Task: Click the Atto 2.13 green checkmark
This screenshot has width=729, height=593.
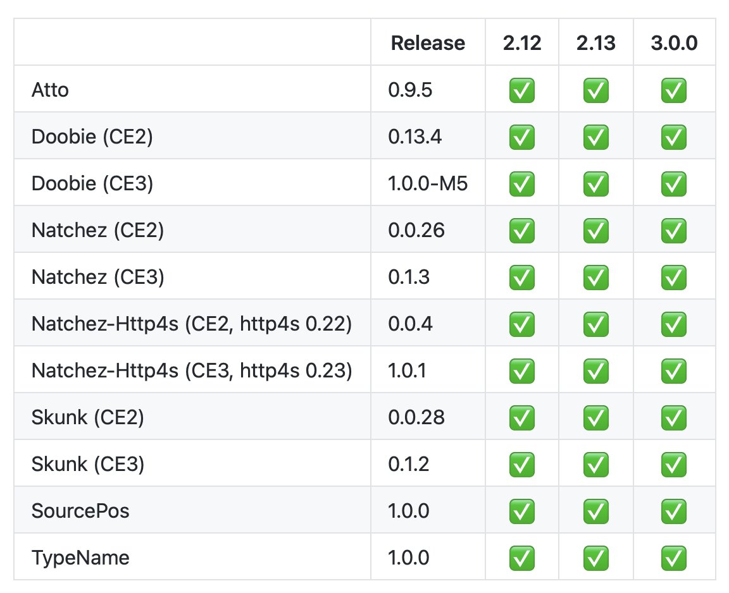Action: (x=596, y=90)
